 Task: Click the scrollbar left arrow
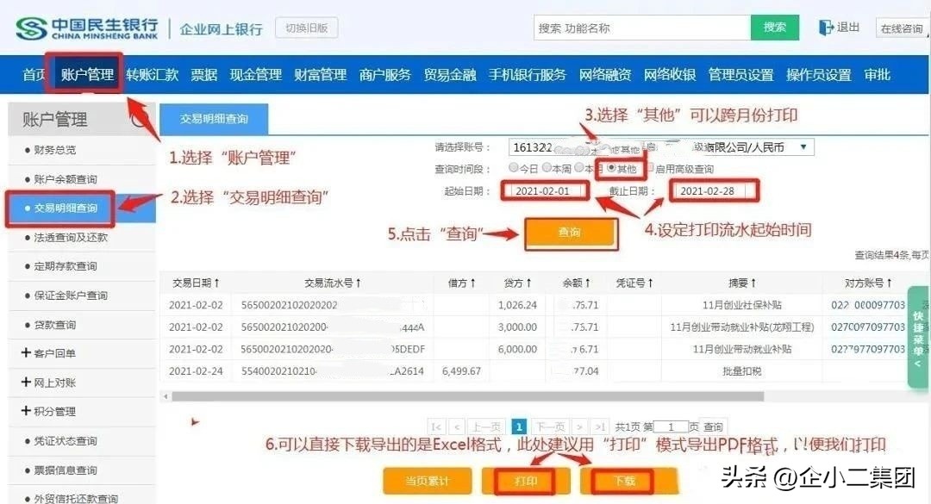pos(166,396)
